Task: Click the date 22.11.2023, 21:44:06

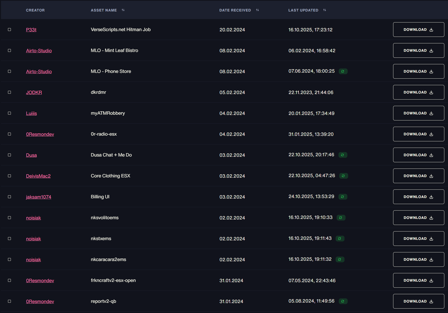Action: tap(311, 92)
